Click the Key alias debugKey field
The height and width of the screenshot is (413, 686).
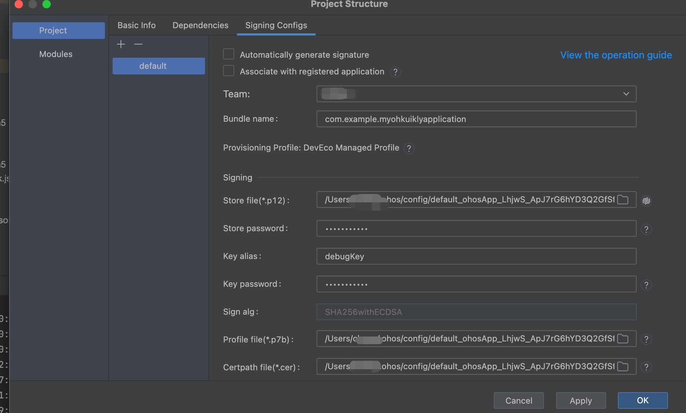click(x=476, y=257)
